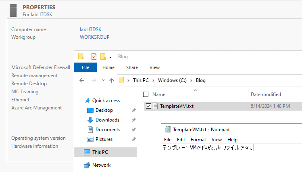The height and width of the screenshot is (172, 302).
Task: Open the Recent locations dropdown arrow
Action: pos(103,80)
